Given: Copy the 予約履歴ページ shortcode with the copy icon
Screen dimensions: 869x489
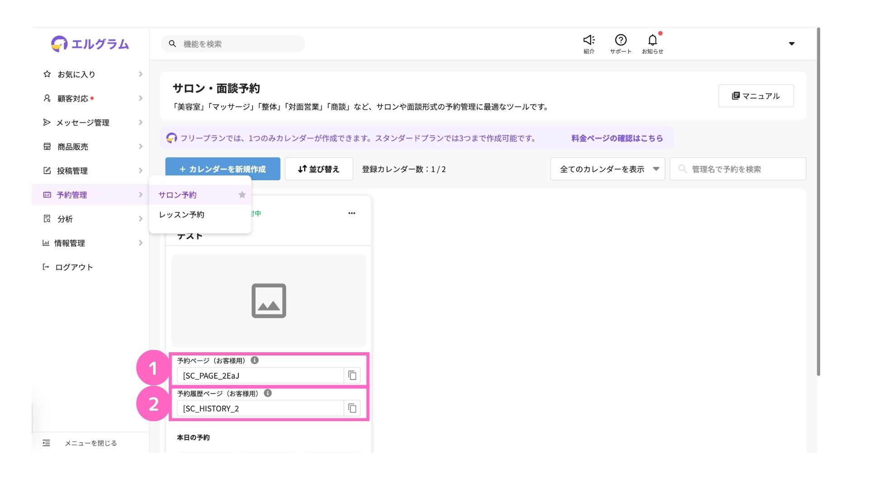Looking at the screenshot, I should click(x=352, y=408).
